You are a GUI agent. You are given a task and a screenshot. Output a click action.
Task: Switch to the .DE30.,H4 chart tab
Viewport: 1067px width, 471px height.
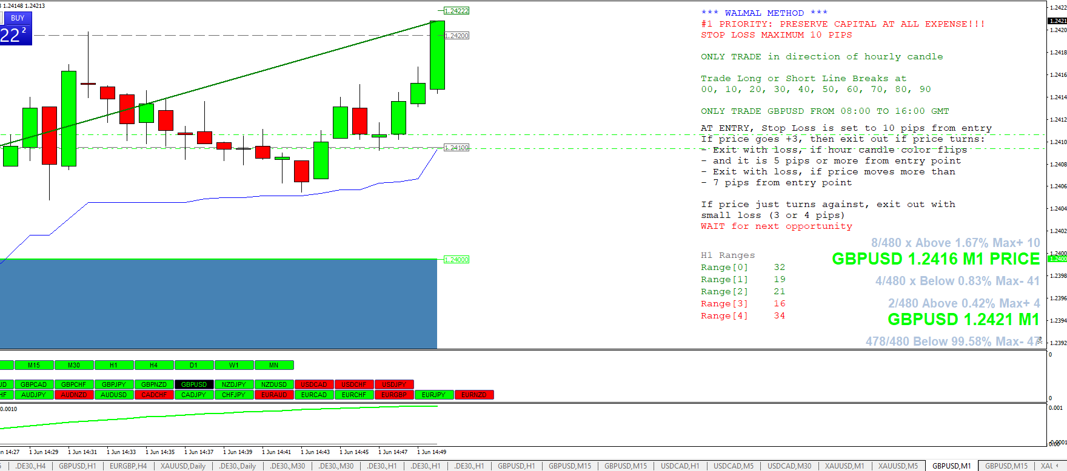point(30,466)
